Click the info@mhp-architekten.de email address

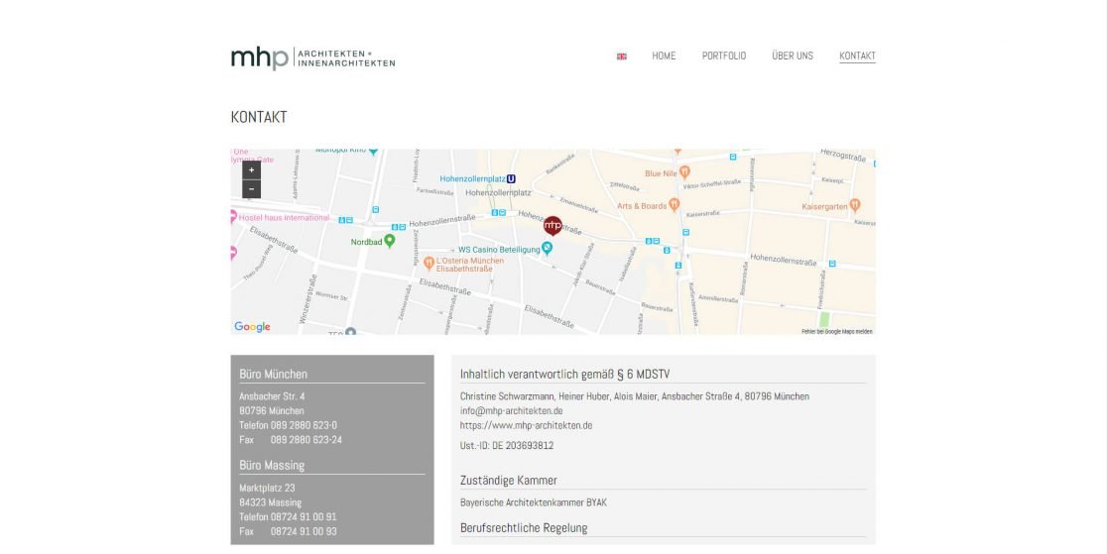pos(511,410)
